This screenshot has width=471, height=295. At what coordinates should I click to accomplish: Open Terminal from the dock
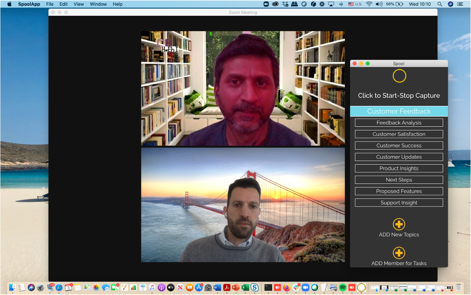tap(268, 287)
